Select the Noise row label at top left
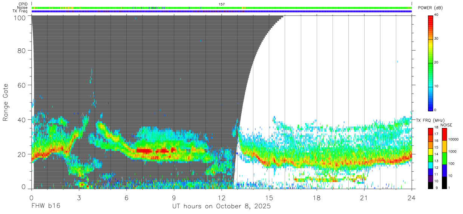463x214 pixels. 23,8
